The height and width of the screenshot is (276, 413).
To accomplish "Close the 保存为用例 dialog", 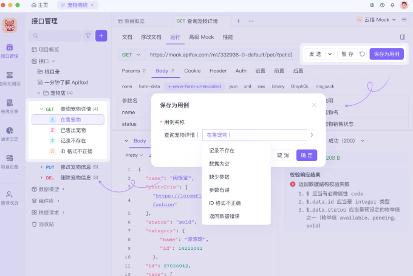I will point(314,105).
